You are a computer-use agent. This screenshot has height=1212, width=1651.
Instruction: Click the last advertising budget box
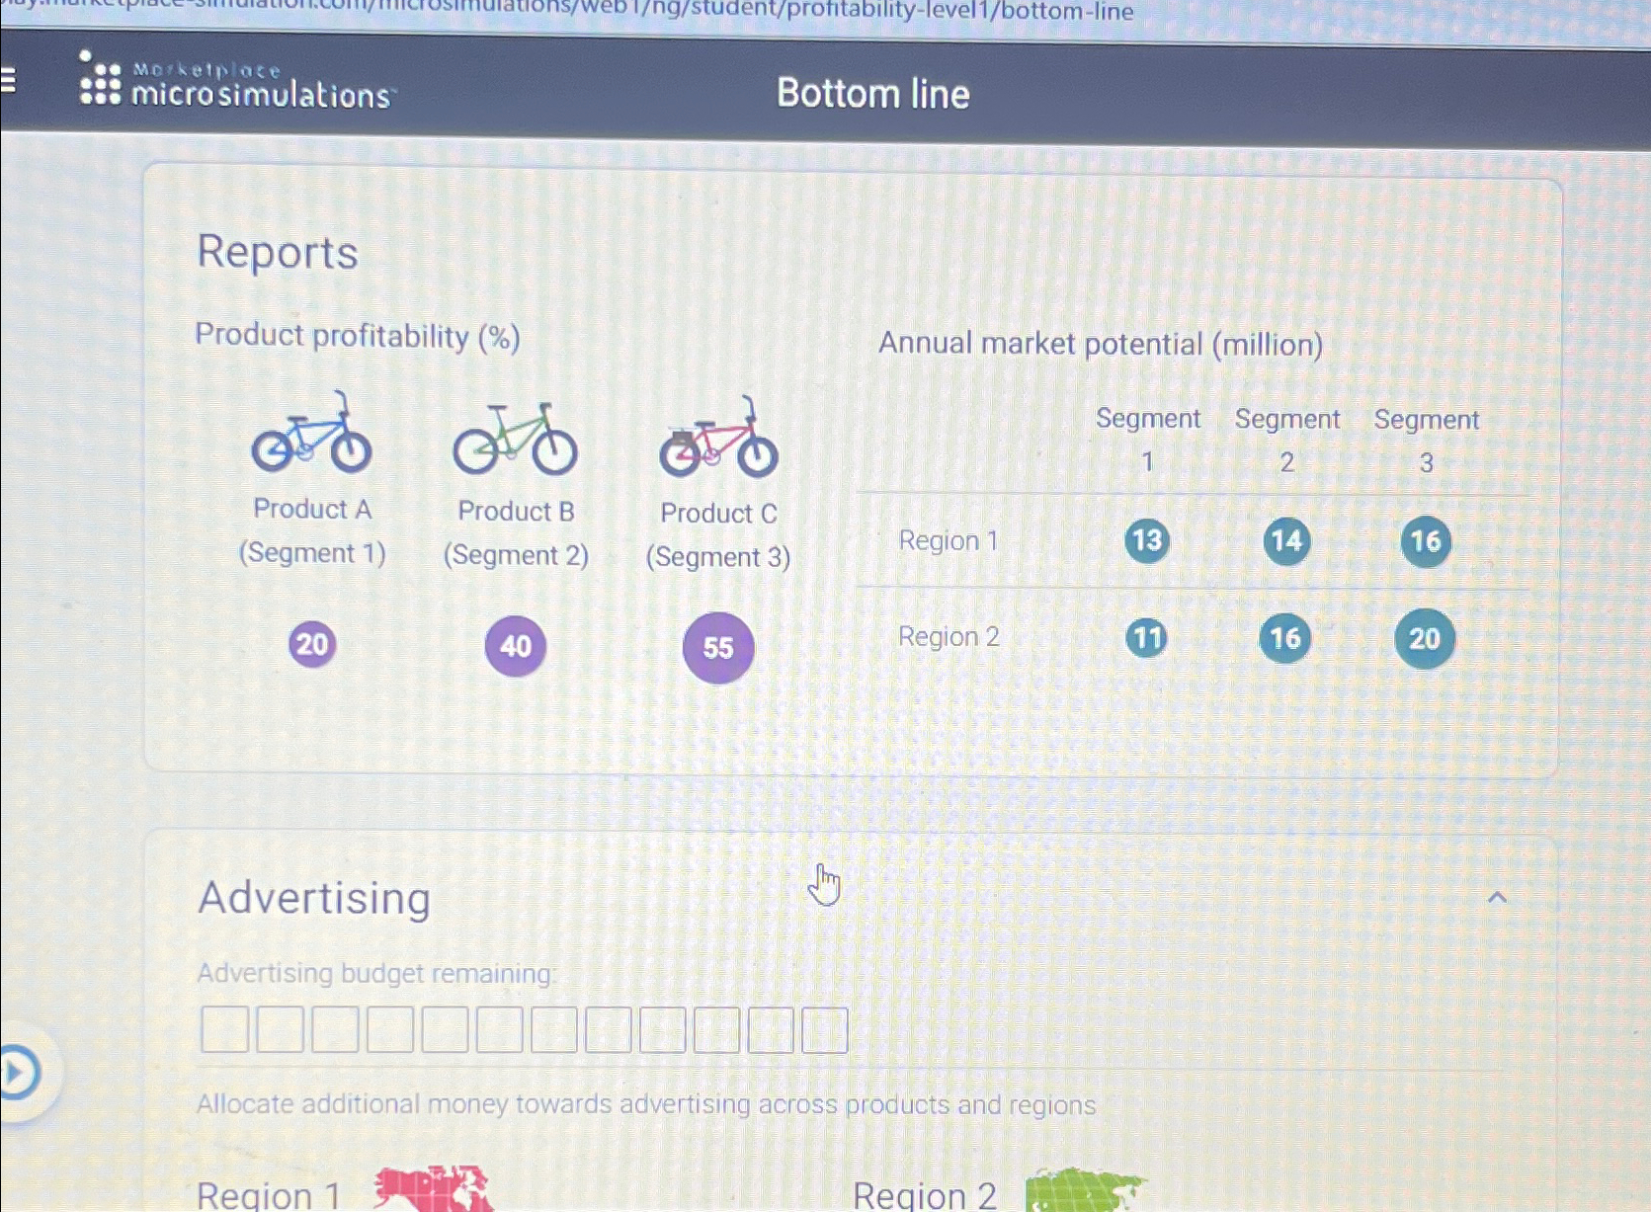(x=825, y=1030)
